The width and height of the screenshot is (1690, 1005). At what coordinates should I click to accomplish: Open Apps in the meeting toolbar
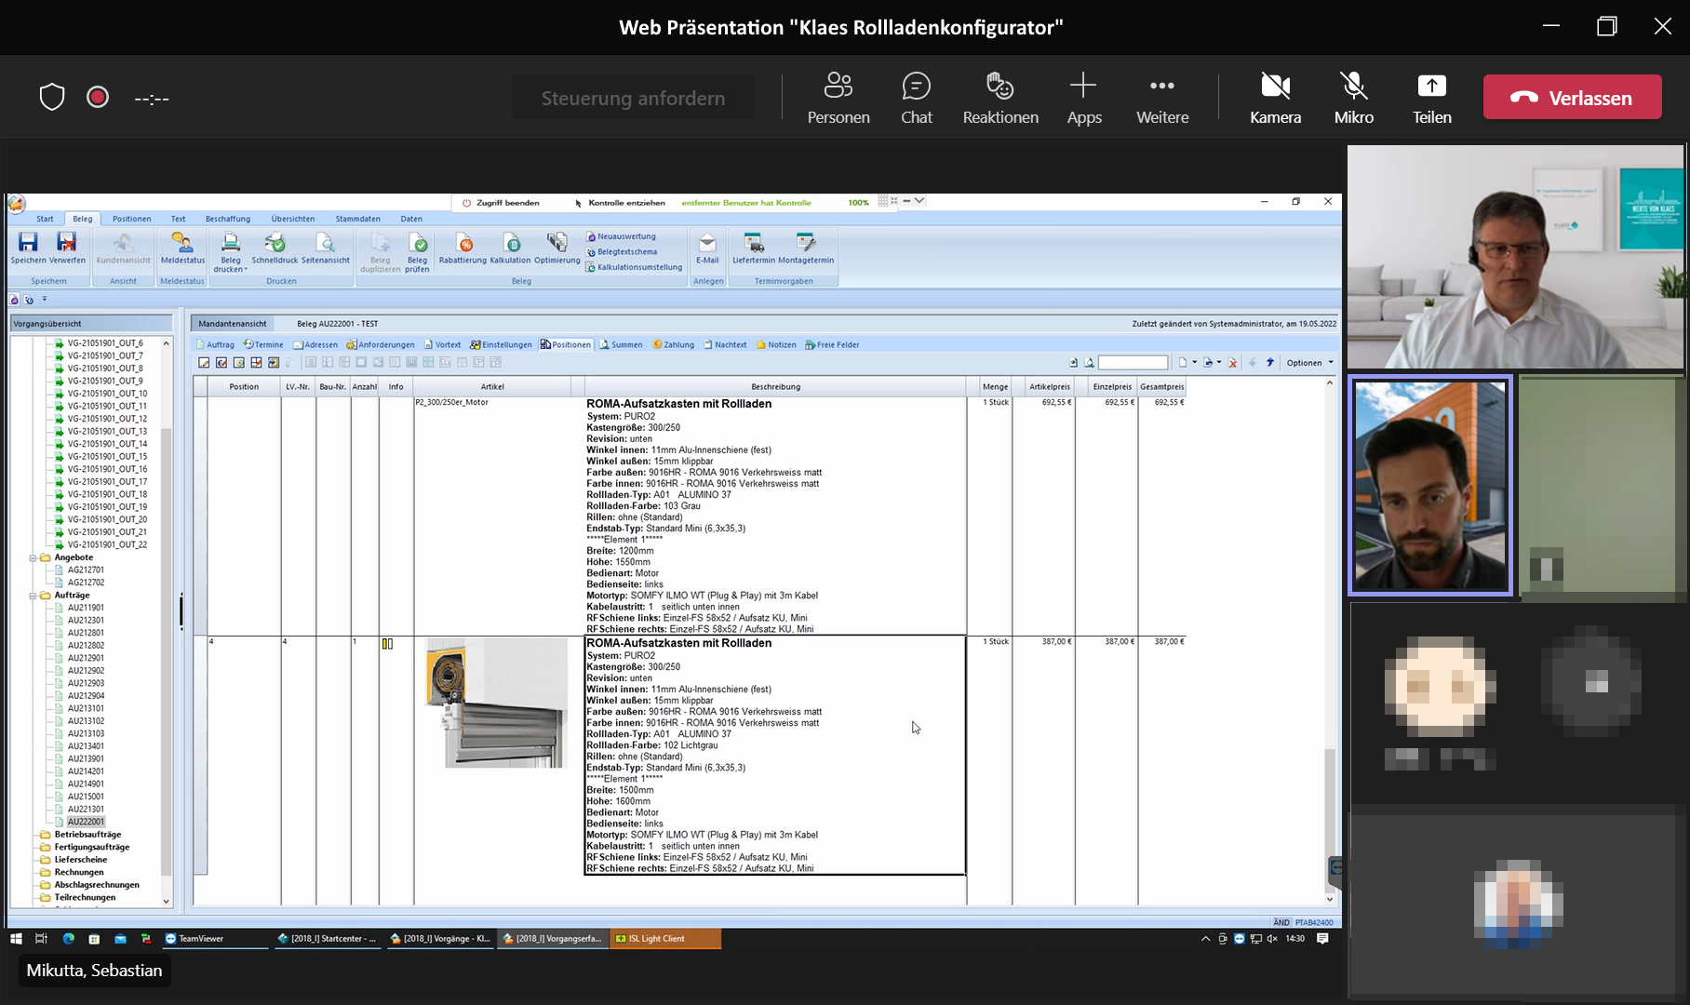(x=1083, y=98)
